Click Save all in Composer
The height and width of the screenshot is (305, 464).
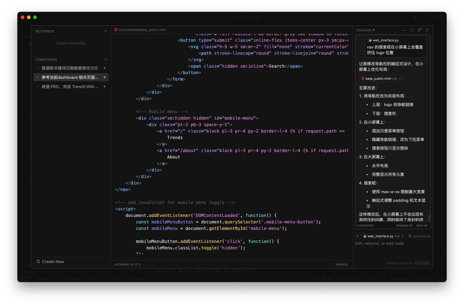[422, 225]
